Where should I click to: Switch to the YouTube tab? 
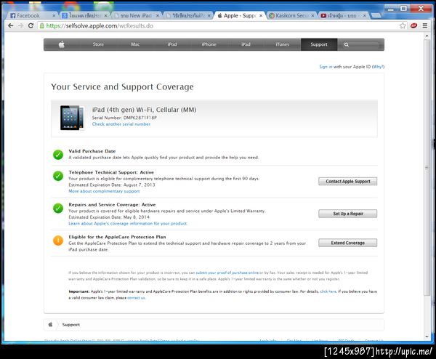(x=343, y=15)
